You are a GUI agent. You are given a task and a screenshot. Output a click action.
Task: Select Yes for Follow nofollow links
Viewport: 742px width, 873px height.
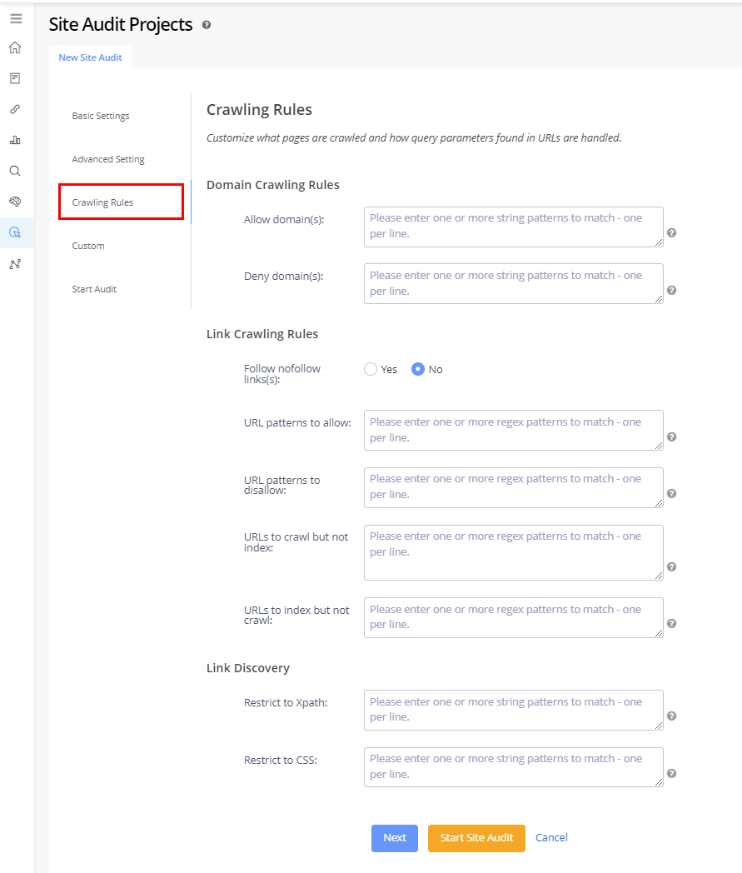pos(371,369)
